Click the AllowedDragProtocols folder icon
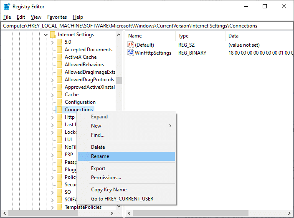Image resolution: width=294 pixels, height=218 pixels. (59, 80)
